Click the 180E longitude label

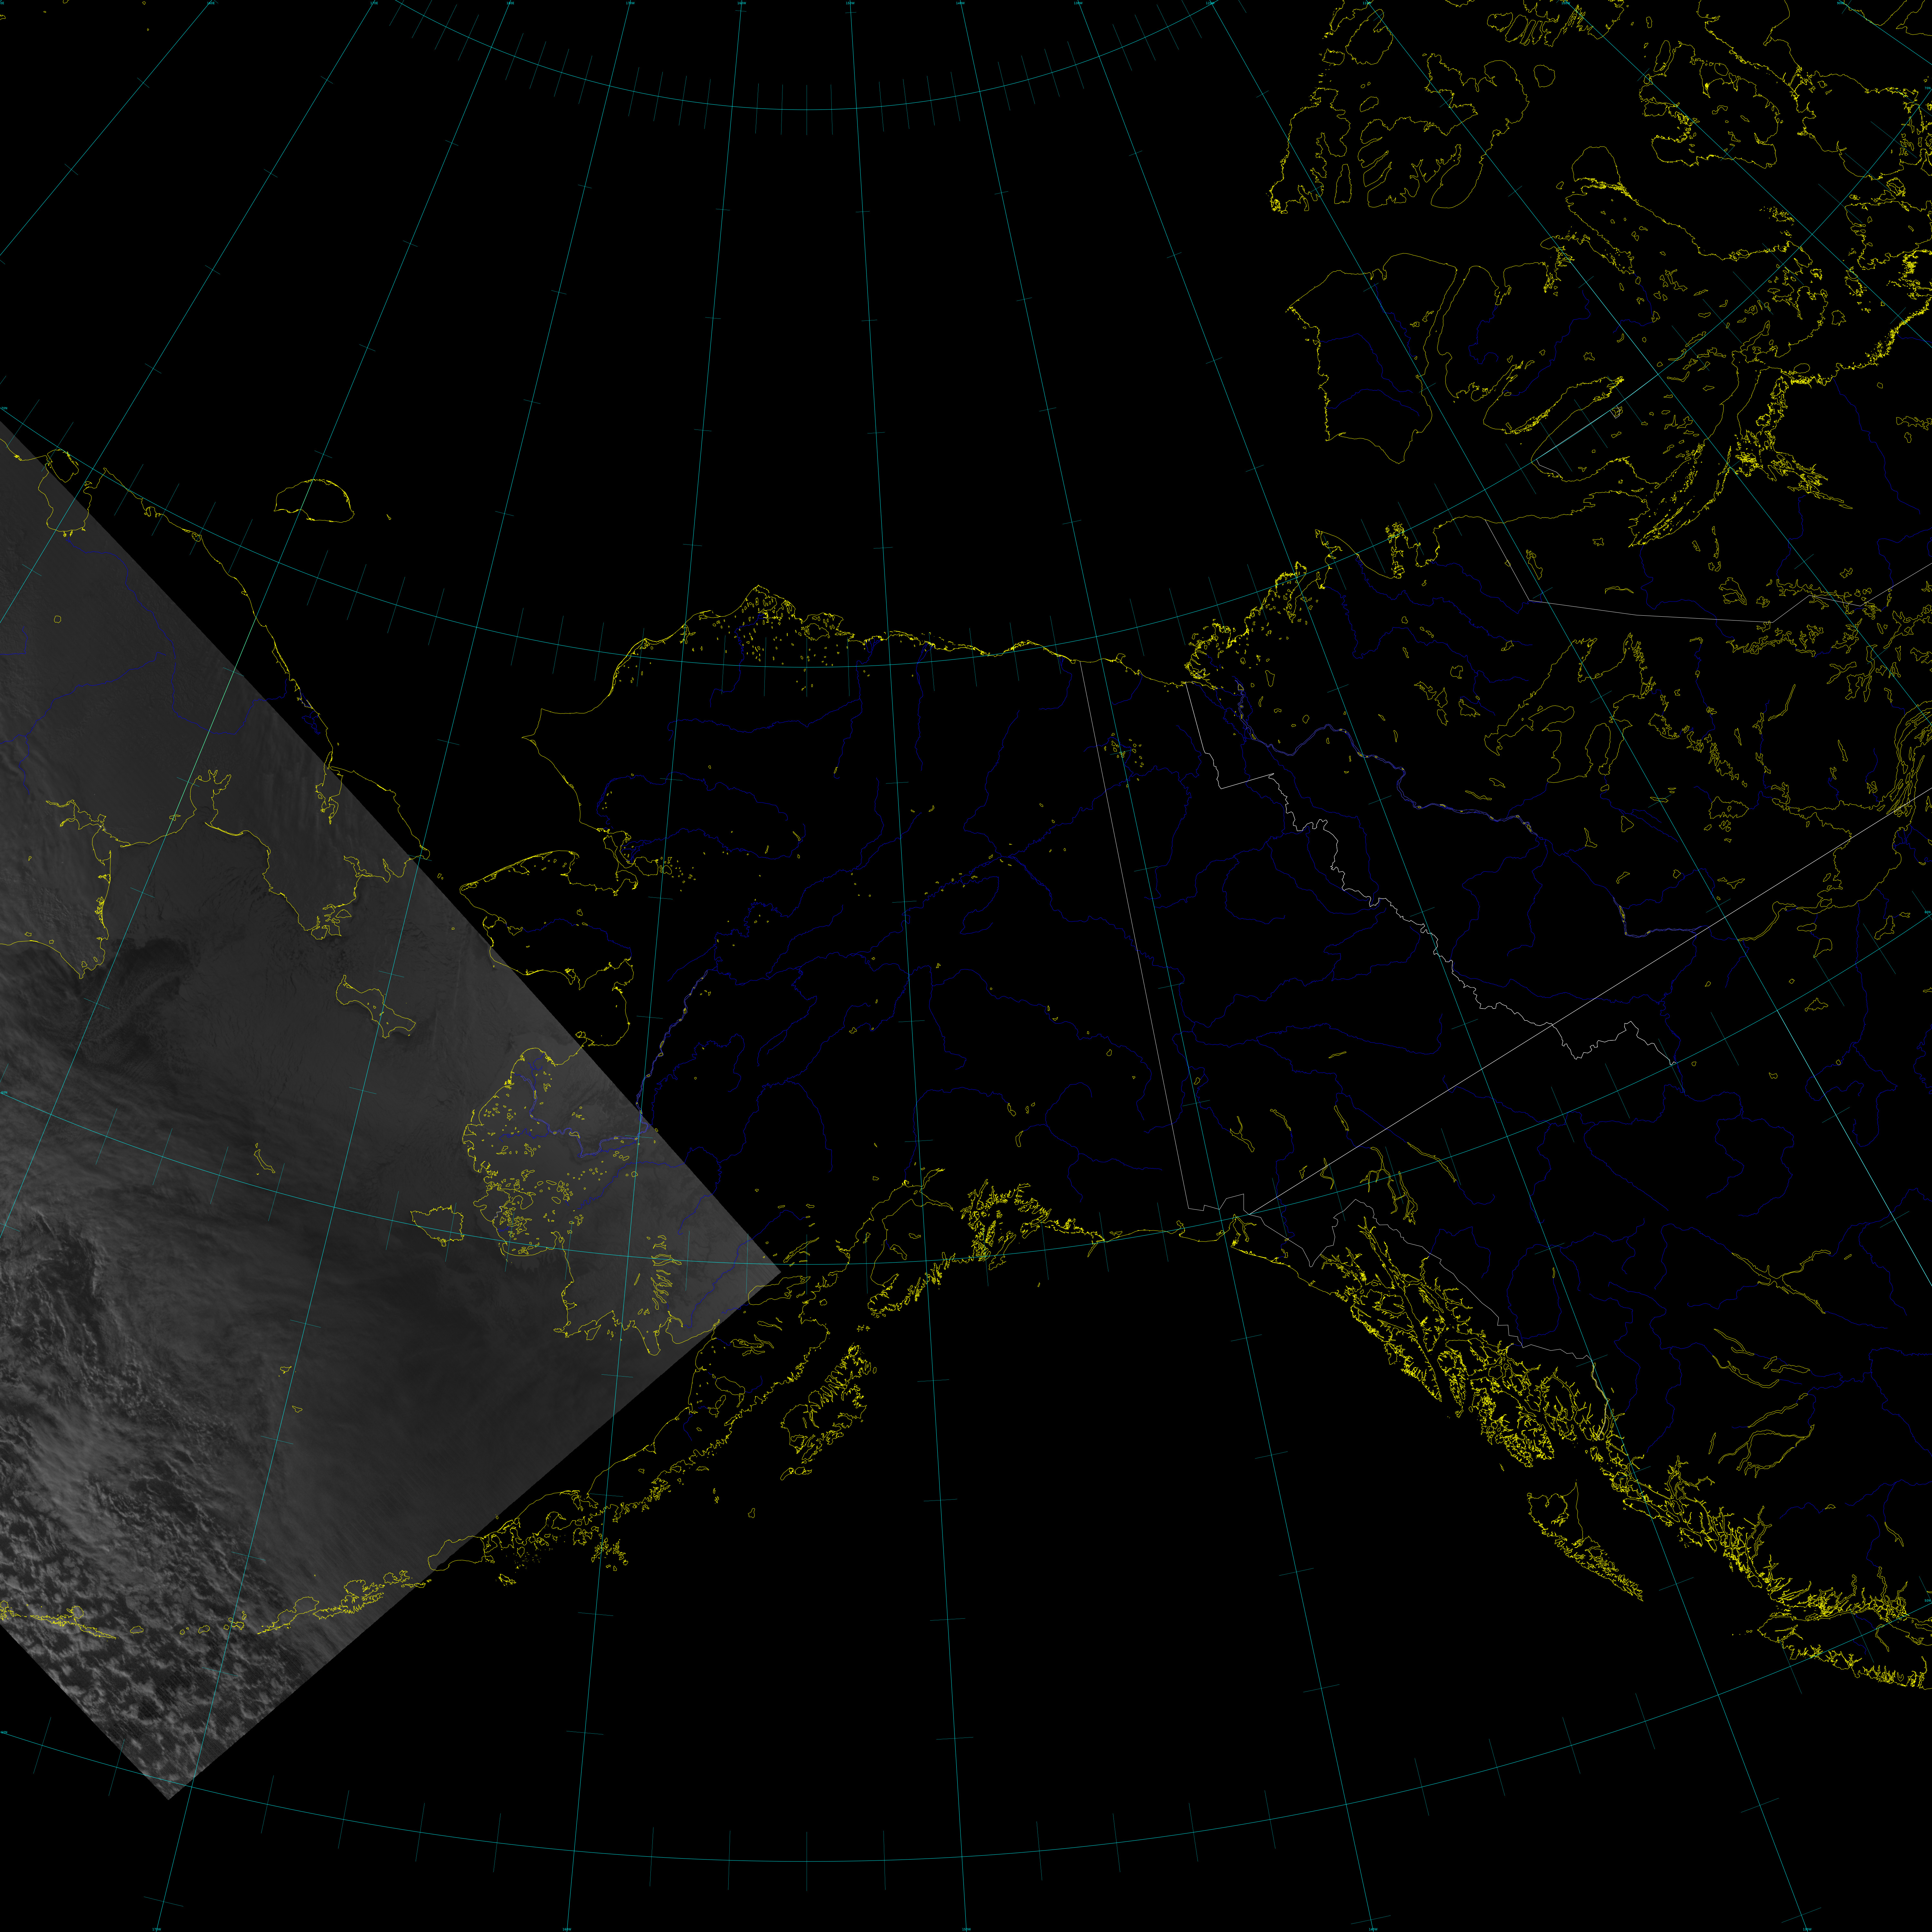coord(510,3)
